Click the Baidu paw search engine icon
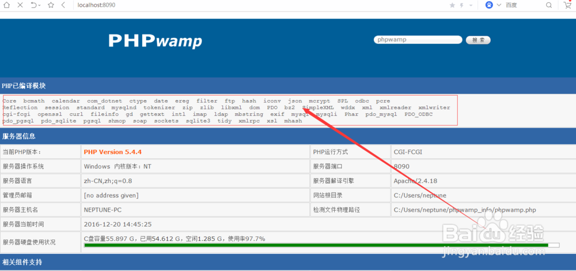 pos(489,5)
